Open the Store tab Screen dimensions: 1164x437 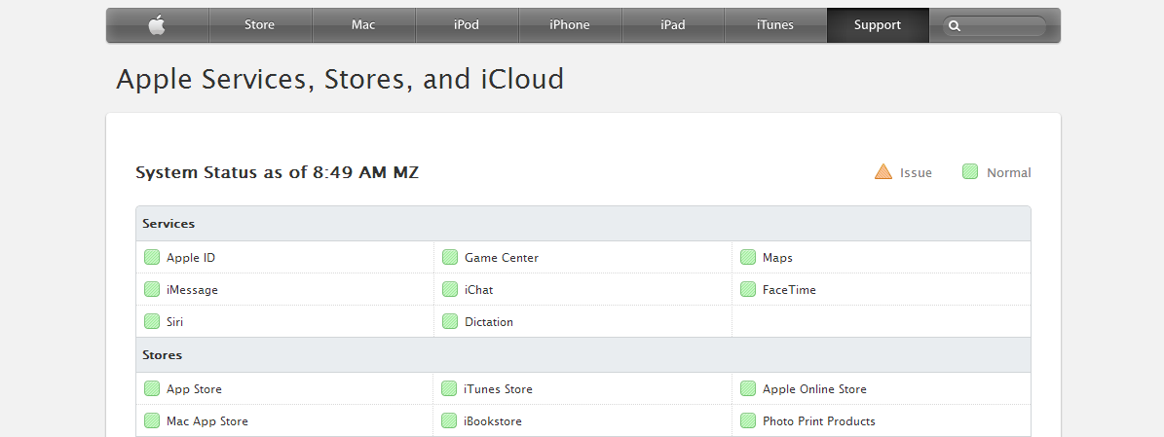[260, 25]
